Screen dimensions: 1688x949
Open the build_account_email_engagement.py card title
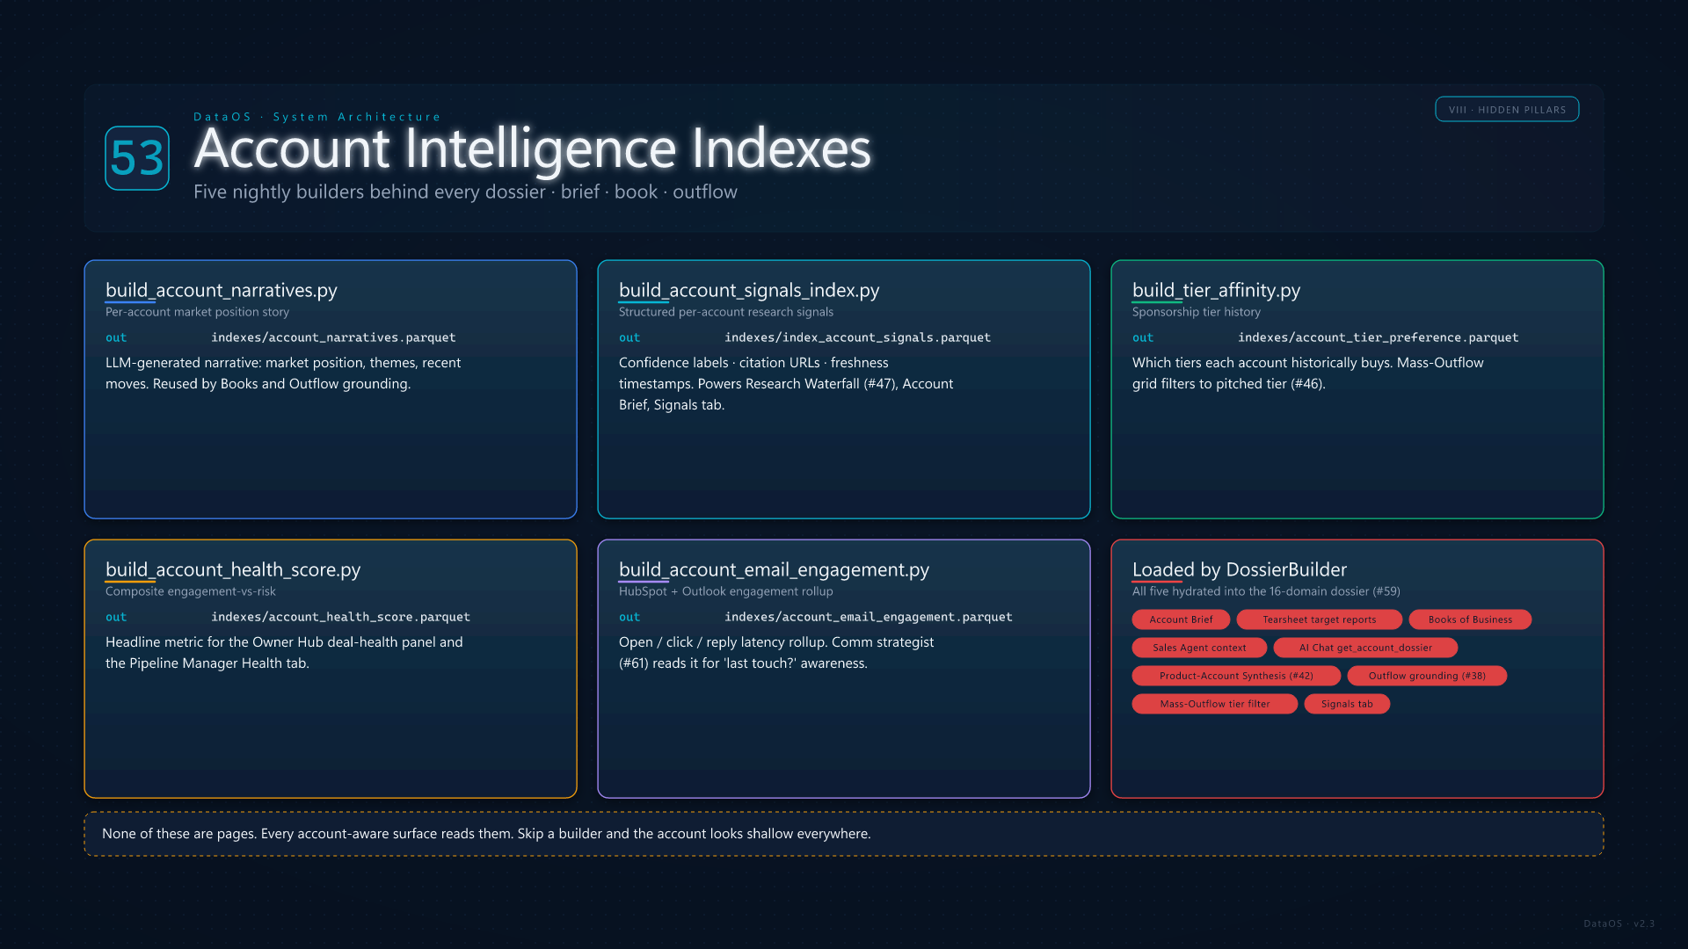774,569
